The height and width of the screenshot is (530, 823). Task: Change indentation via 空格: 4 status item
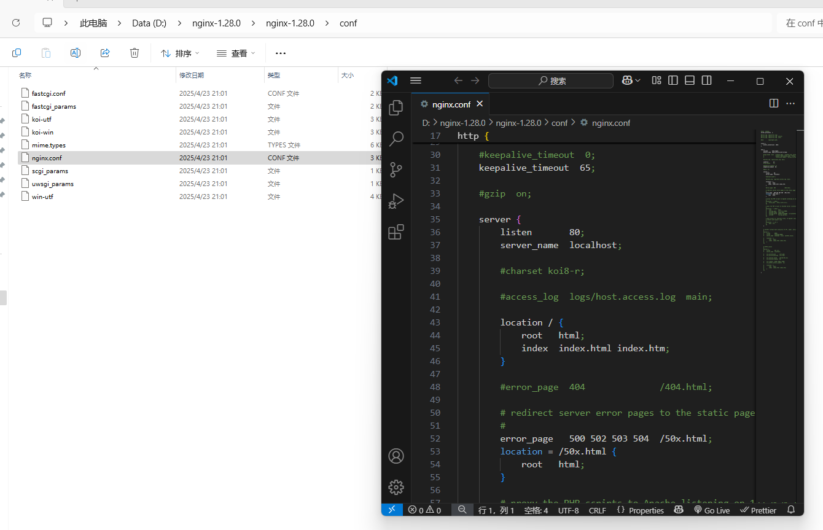pos(536,510)
